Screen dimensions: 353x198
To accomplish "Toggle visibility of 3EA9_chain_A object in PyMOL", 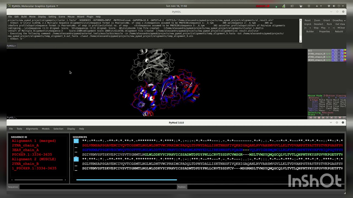I will (319, 60).
